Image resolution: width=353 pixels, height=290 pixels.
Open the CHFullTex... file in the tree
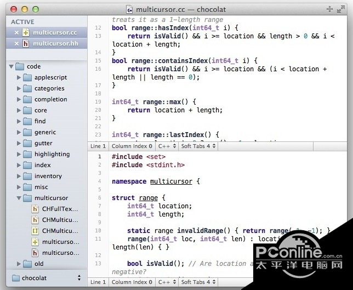click(60, 209)
